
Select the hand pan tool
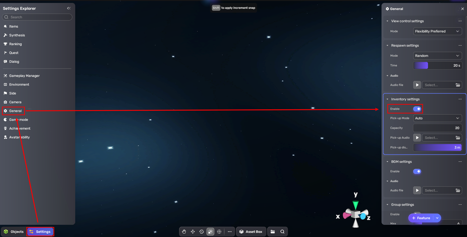pos(184,232)
